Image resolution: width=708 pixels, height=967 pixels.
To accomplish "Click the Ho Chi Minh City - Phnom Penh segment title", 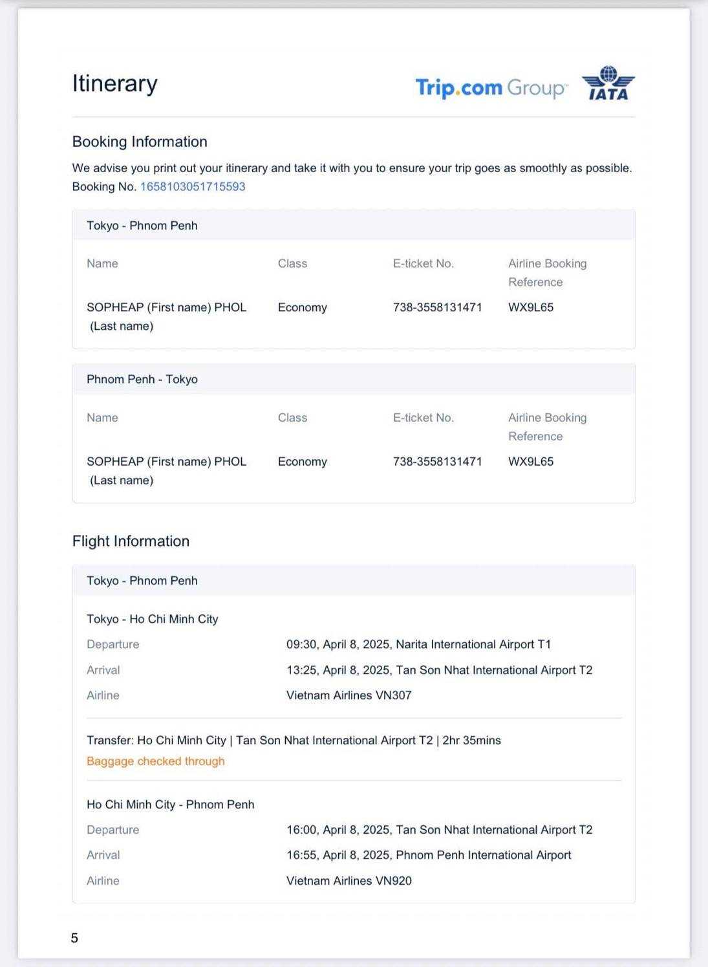I will pos(171,805).
